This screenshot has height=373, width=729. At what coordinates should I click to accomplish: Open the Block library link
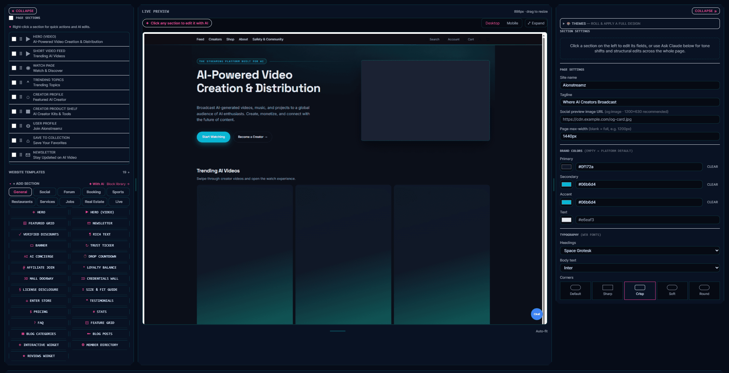(x=118, y=184)
